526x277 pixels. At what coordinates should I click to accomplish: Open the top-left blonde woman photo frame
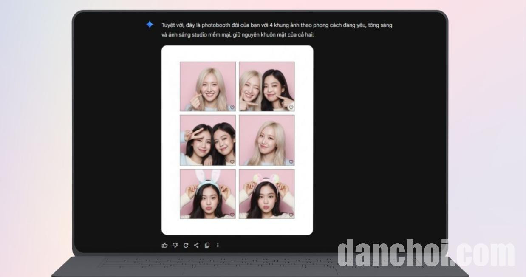point(207,86)
